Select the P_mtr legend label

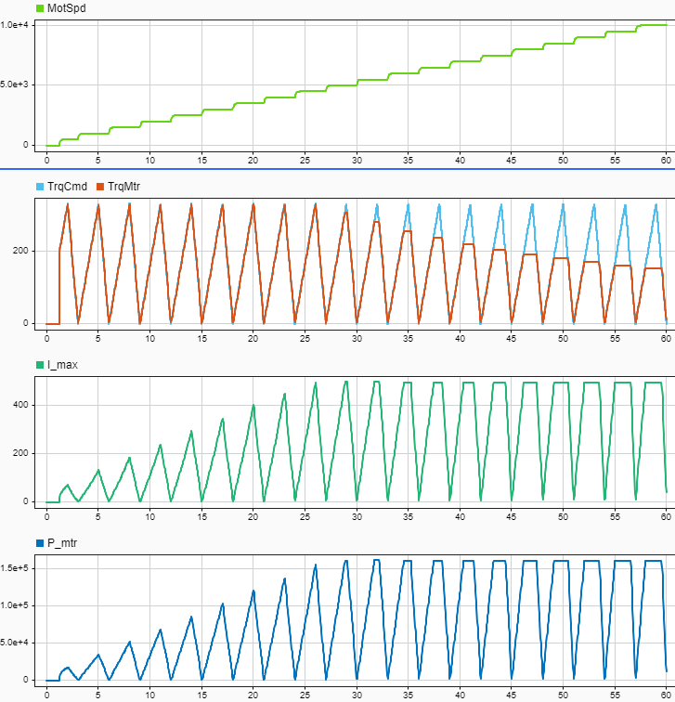pyautogui.click(x=63, y=543)
